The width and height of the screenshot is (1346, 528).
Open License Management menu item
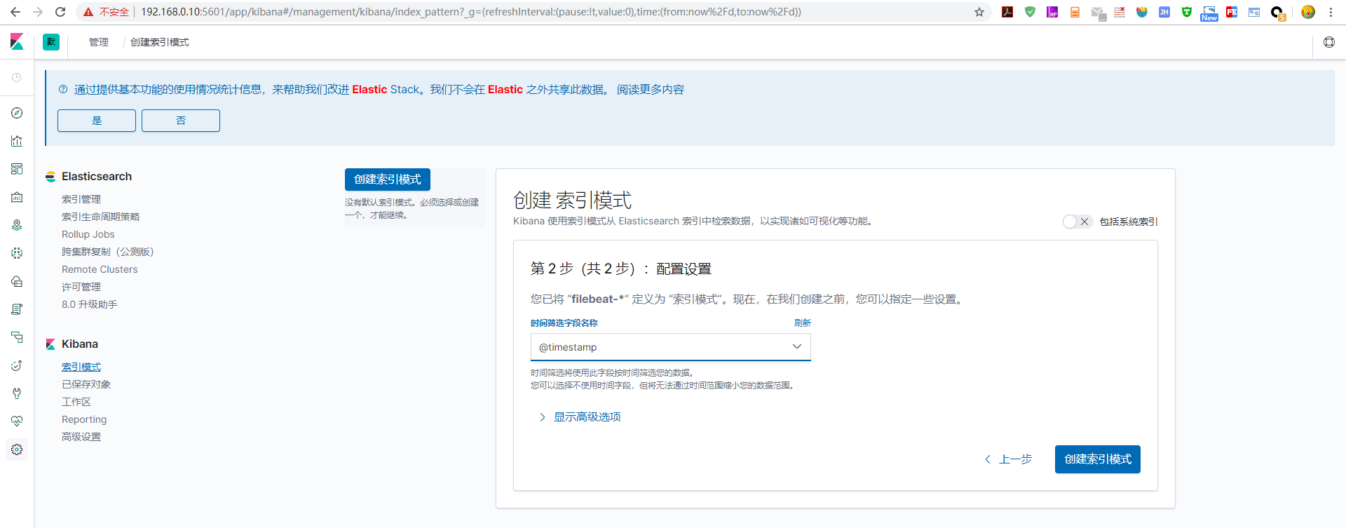(81, 287)
